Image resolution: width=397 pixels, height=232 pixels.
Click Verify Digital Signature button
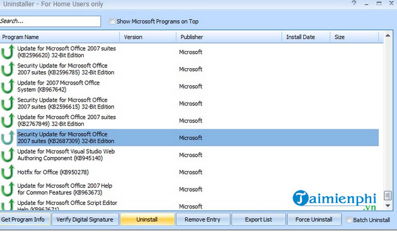pyautogui.click(x=85, y=219)
